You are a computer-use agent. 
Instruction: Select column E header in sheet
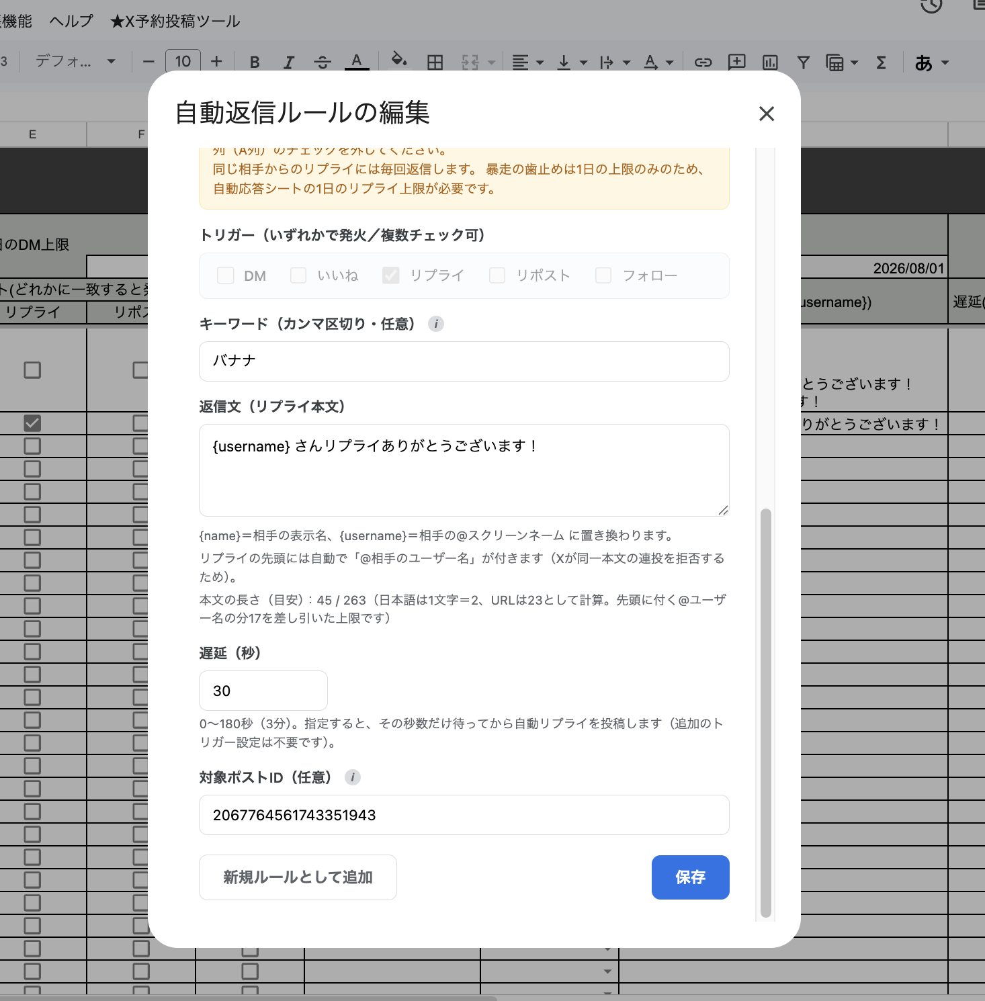32,134
